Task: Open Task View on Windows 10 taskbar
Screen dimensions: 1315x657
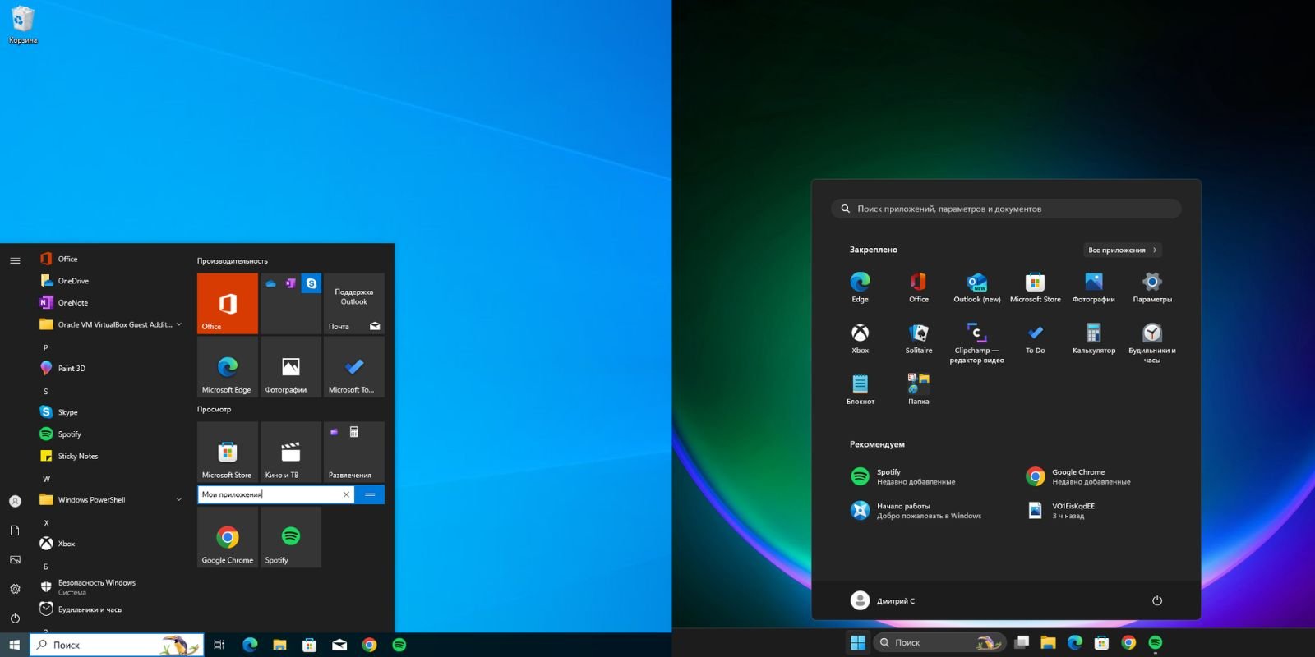Action: [219, 645]
